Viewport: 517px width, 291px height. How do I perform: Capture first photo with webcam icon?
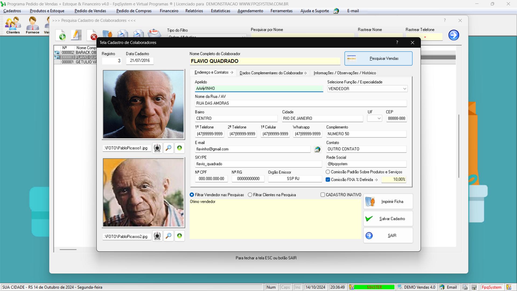click(x=157, y=148)
